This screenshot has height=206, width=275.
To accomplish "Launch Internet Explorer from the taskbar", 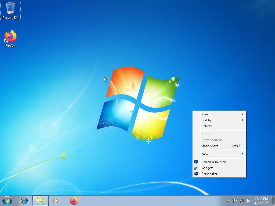I will 24,201.
